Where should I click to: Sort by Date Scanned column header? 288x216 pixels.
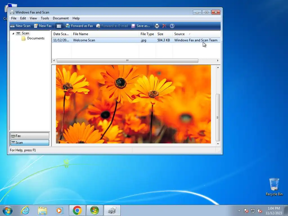tap(61, 34)
